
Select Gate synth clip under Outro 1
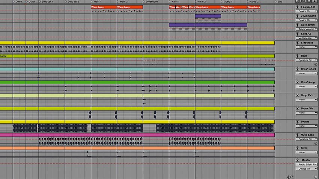tap(234, 25)
